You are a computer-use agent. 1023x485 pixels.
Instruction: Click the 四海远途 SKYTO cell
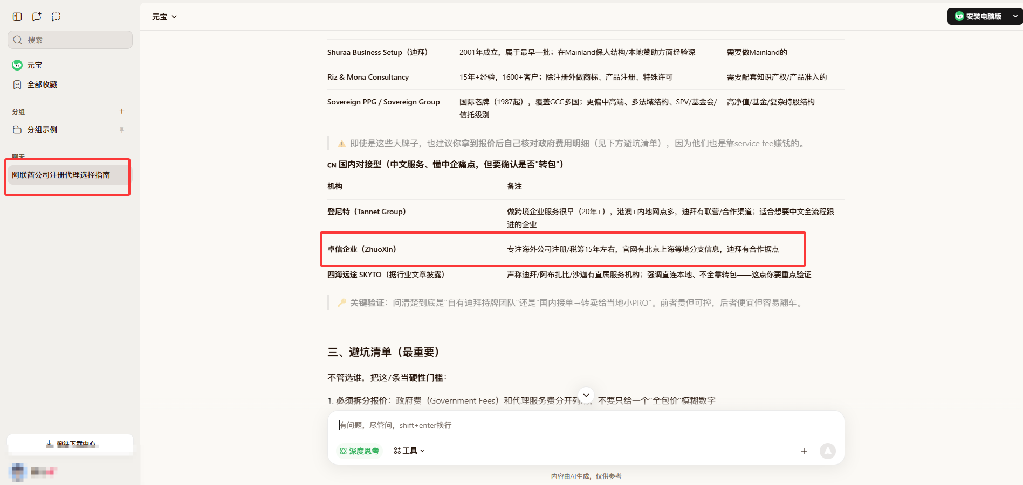386,275
